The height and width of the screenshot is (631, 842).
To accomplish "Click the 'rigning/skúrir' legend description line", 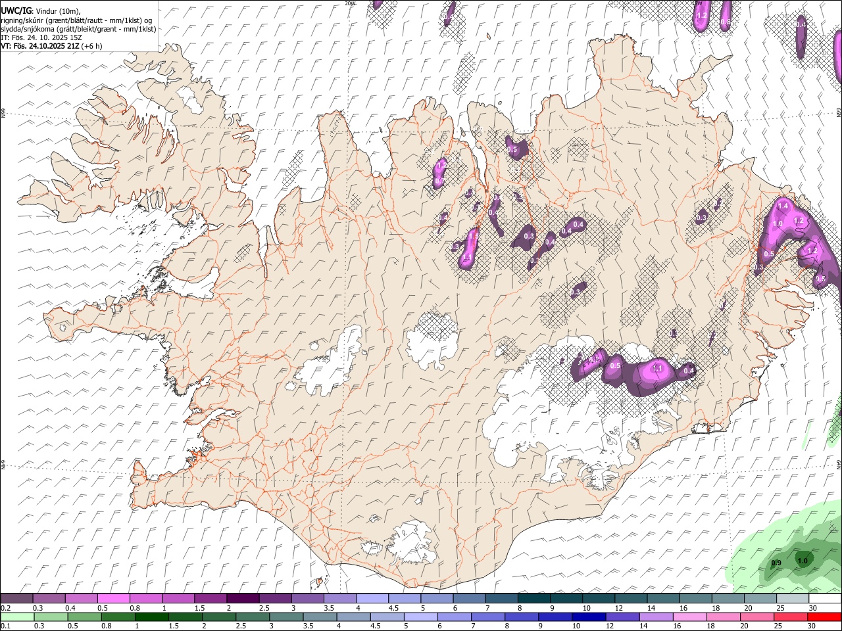I will pos(76,20).
